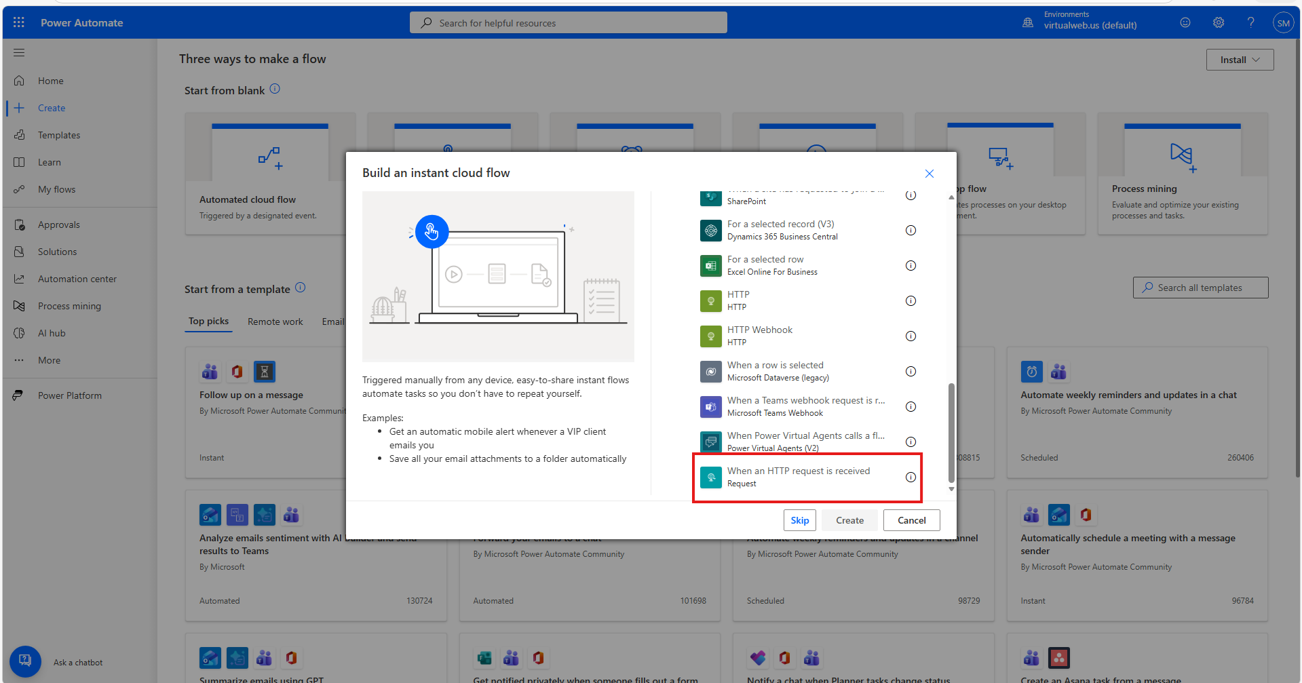
Task: Close the Build an instant cloud flow dialog
Action: [x=930, y=174]
